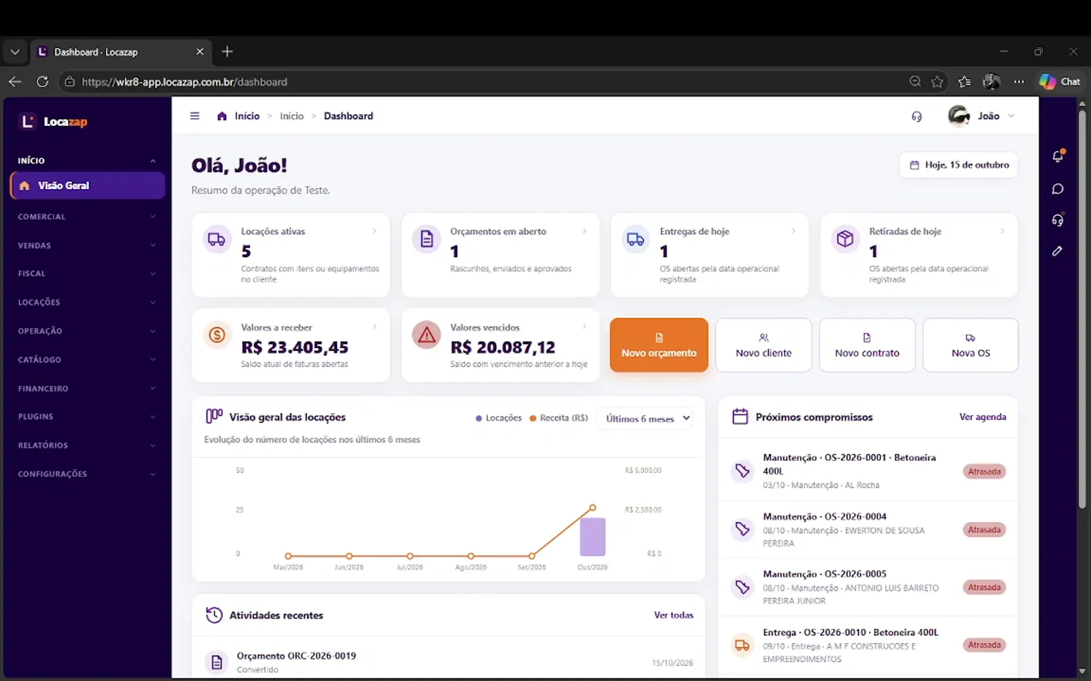
Task: Click the Hoje, 15 de outubro date picker
Action: (958, 165)
